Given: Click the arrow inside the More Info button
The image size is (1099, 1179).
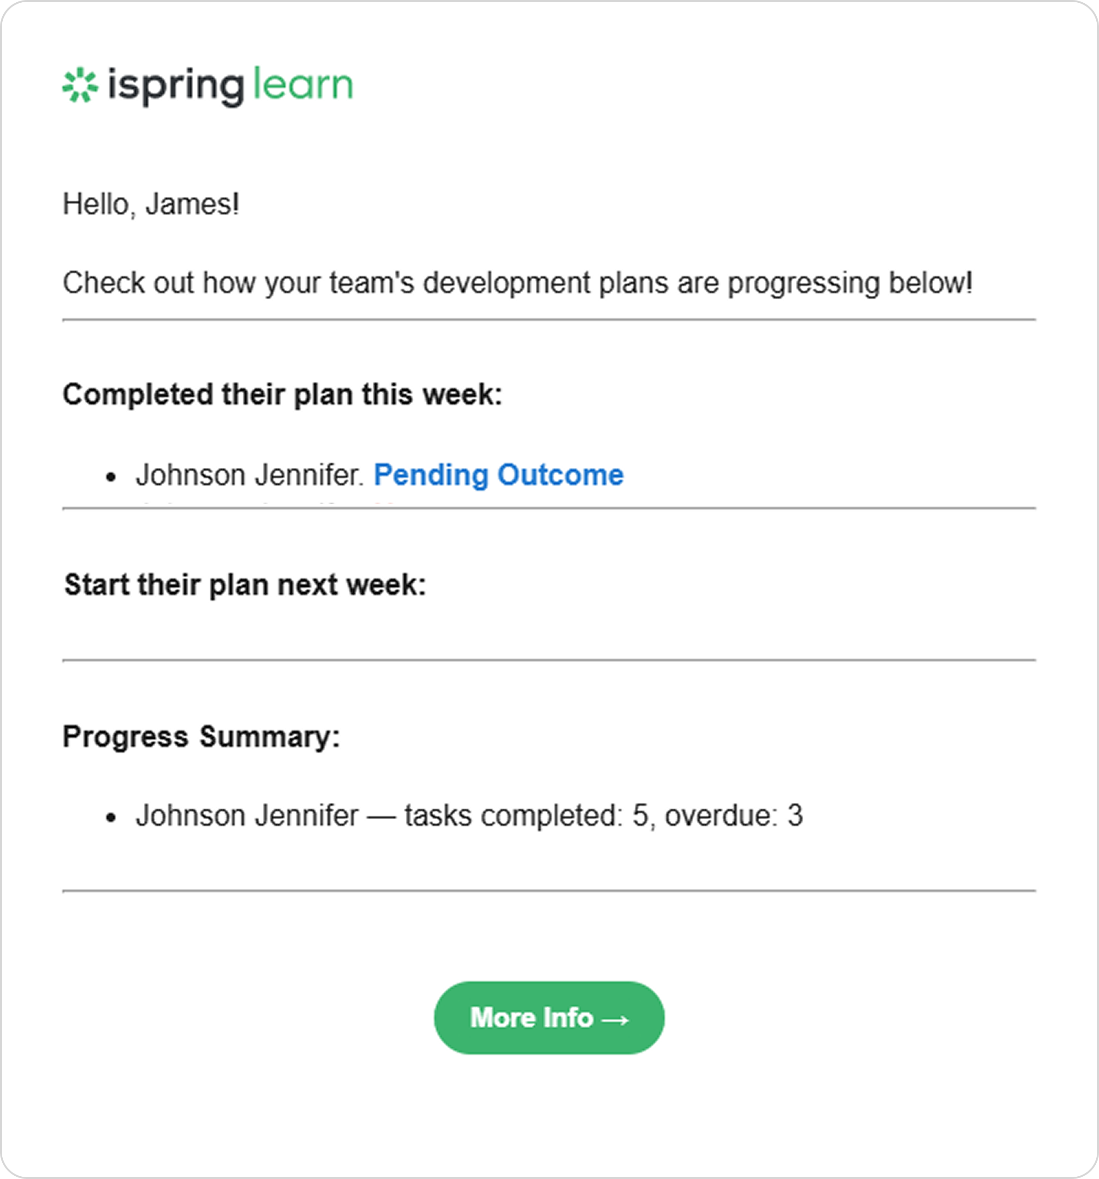Looking at the screenshot, I should 615,1019.
